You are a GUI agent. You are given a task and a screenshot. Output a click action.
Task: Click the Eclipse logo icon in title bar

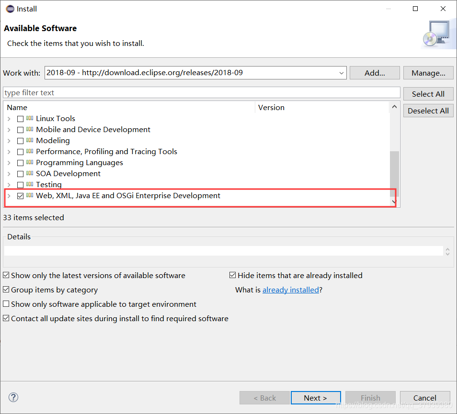pos(10,9)
